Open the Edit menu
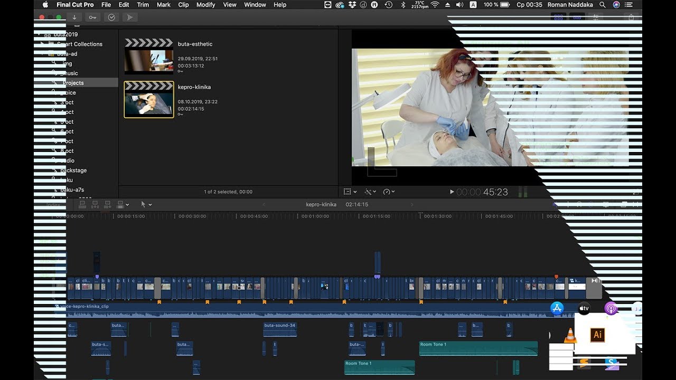The height and width of the screenshot is (380, 676). click(124, 5)
